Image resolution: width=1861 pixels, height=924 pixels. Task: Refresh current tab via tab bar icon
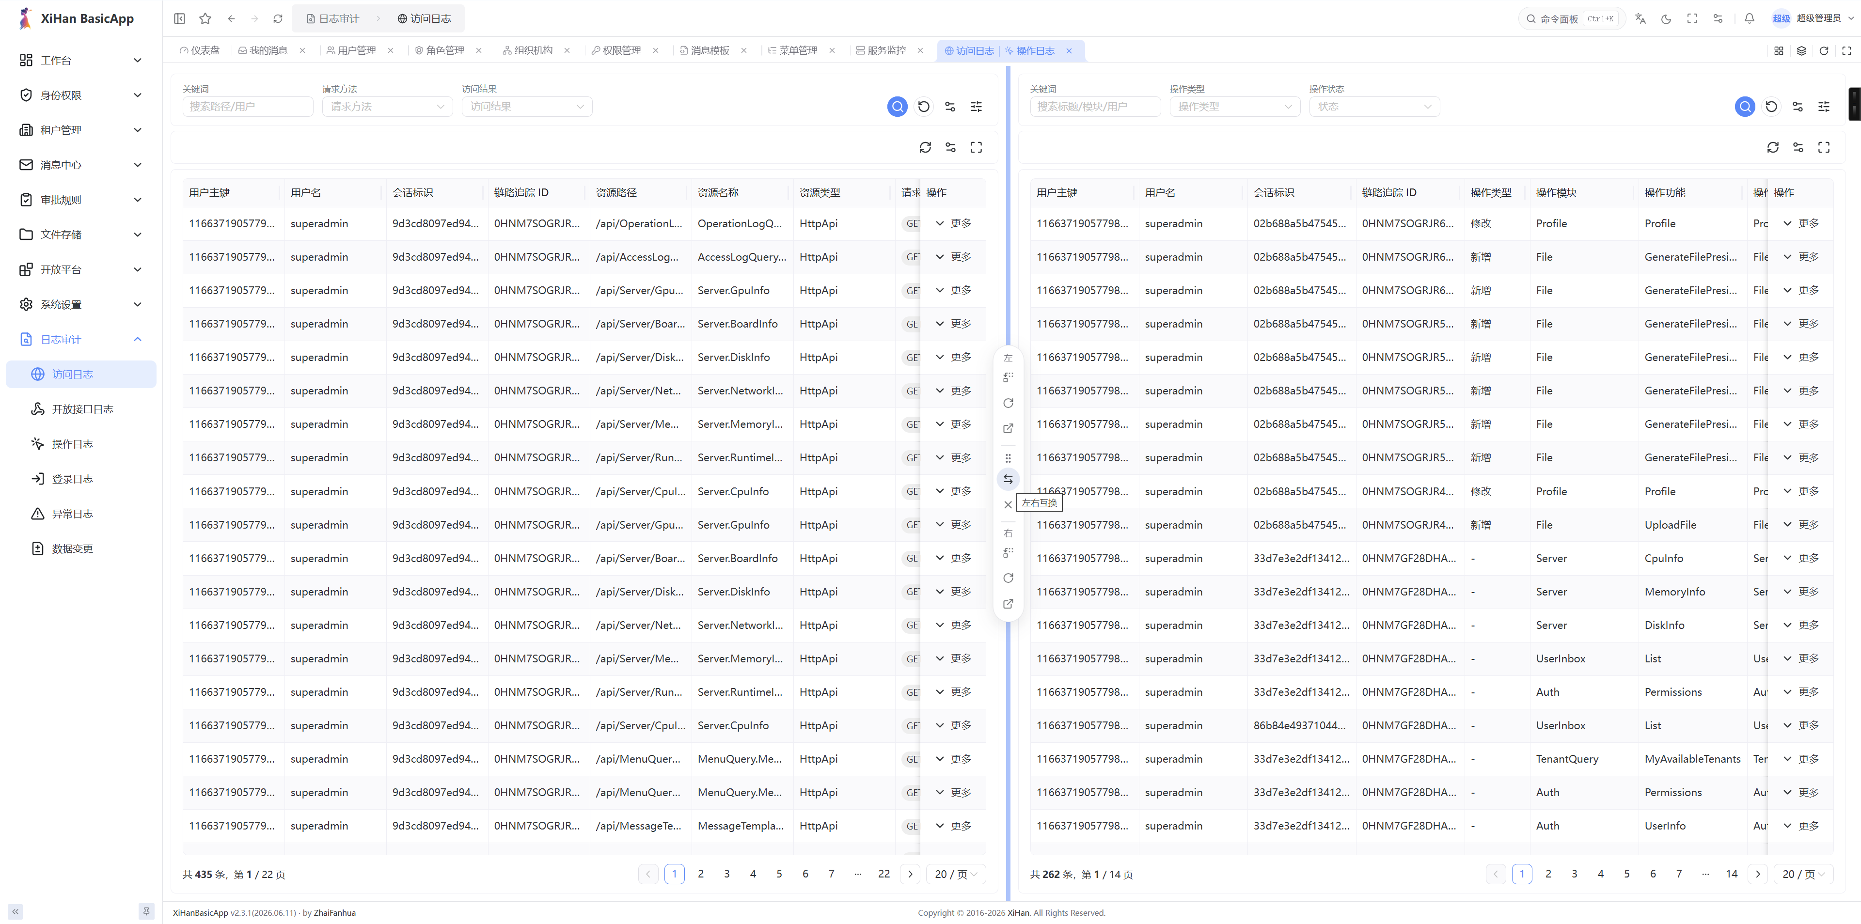click(x=1824, y=50)
